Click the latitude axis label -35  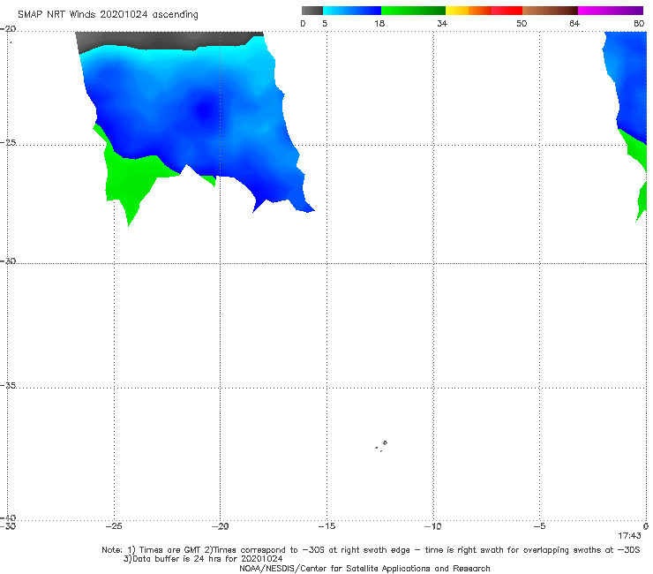(x=8, y=385)
